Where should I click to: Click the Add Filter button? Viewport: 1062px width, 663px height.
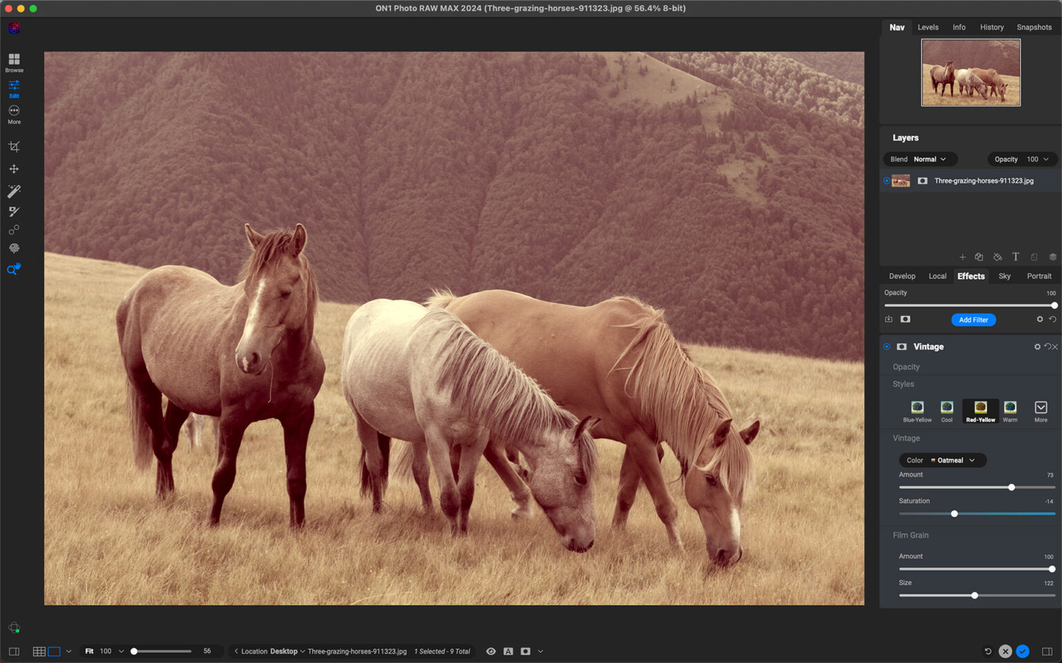[x=973, y=319]
